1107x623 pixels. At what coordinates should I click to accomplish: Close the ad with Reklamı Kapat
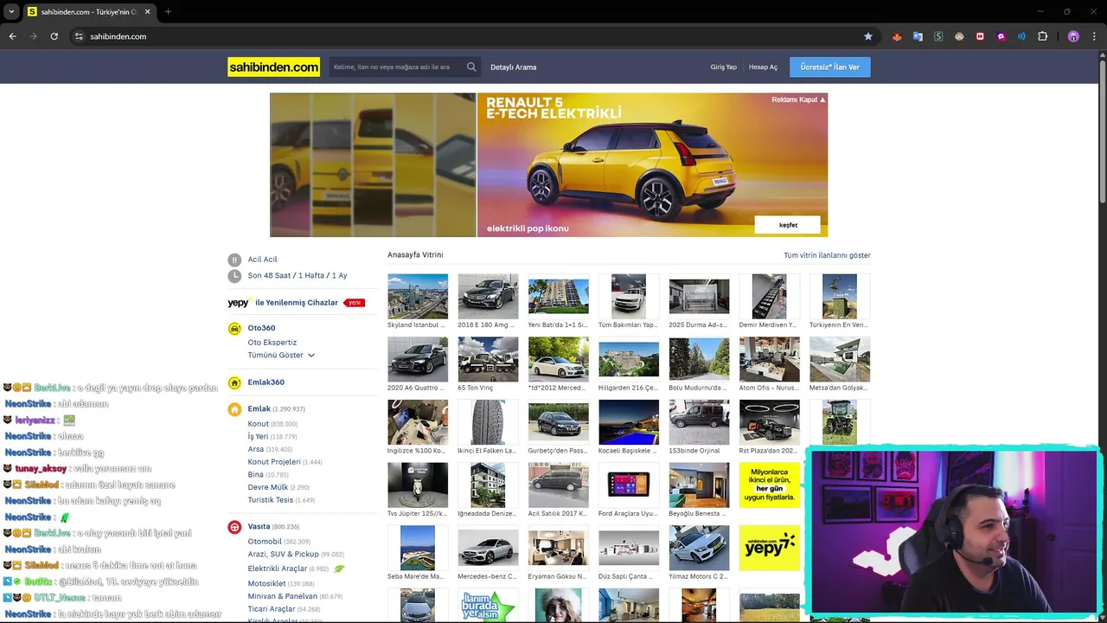(x=798, y=100)
